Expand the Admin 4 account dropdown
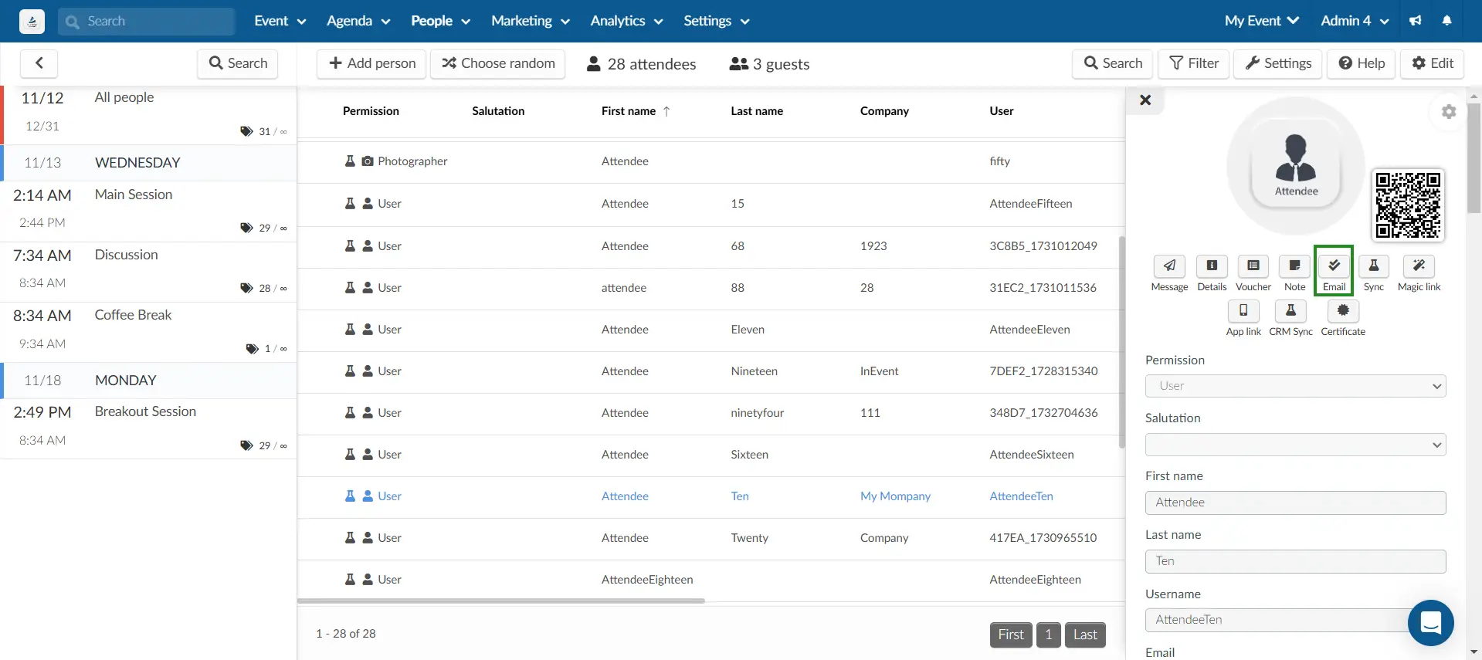This screenshot has width=1482, height=660. [x=1355, y=21]
